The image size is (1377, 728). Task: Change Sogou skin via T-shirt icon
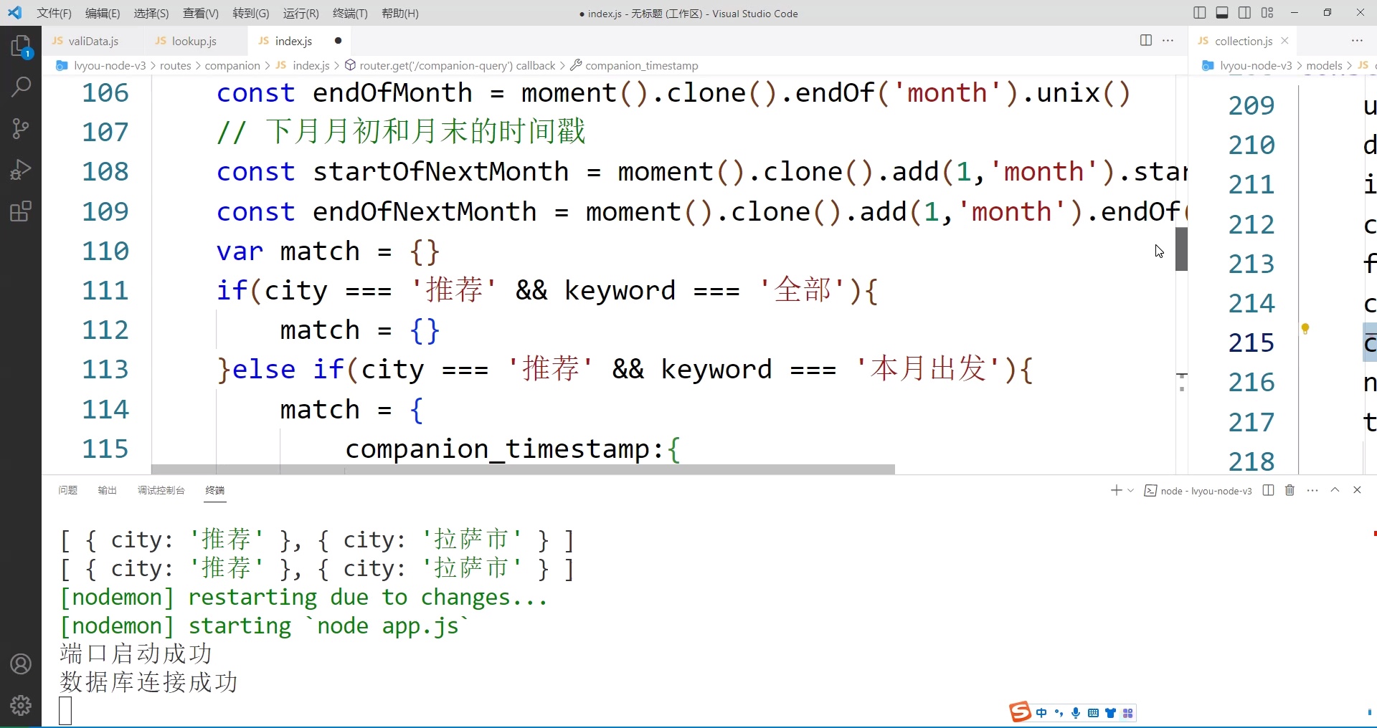point(1111,712)
